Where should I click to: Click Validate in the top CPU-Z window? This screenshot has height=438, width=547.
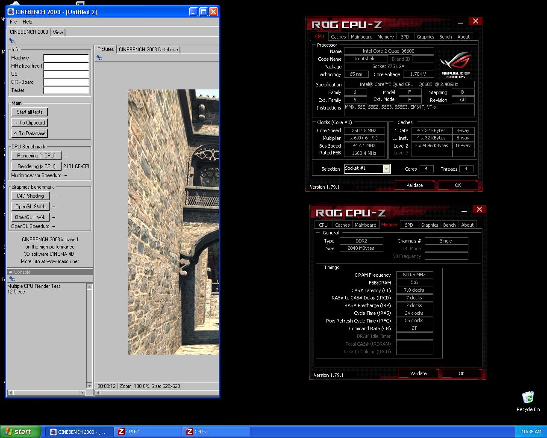(415, 185)
